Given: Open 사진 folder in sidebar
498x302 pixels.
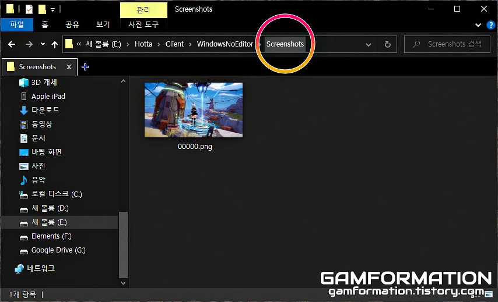Looking at the screenshot, I should point(33,166).
